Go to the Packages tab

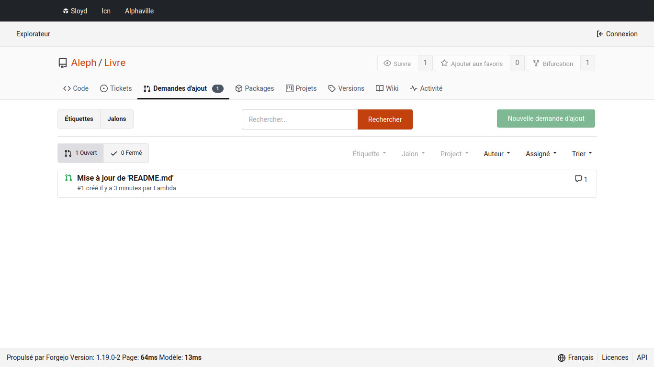[255, 88]
